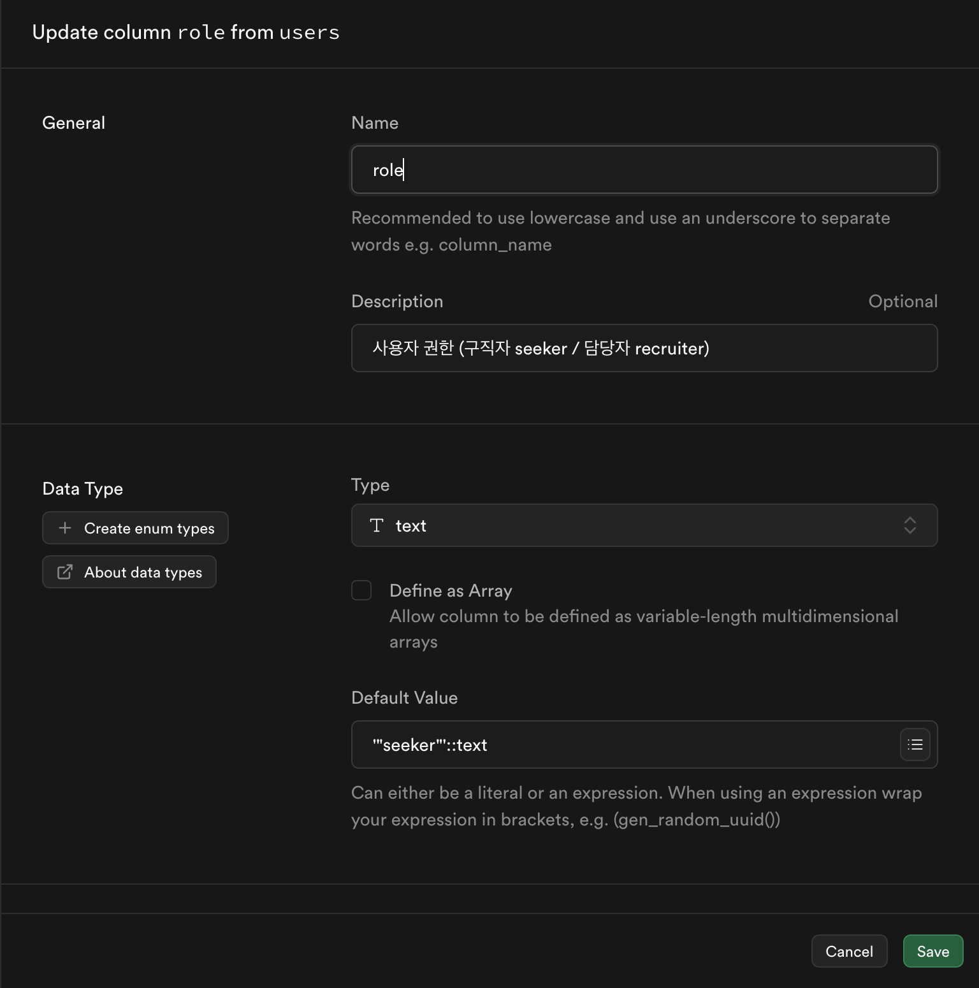Open the Type dropdown showing text

click(x=644, y=525)
